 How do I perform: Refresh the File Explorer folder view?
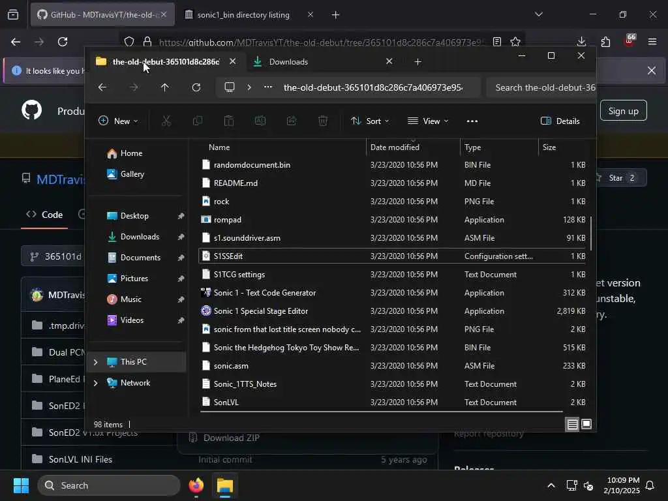click(196, 87)
